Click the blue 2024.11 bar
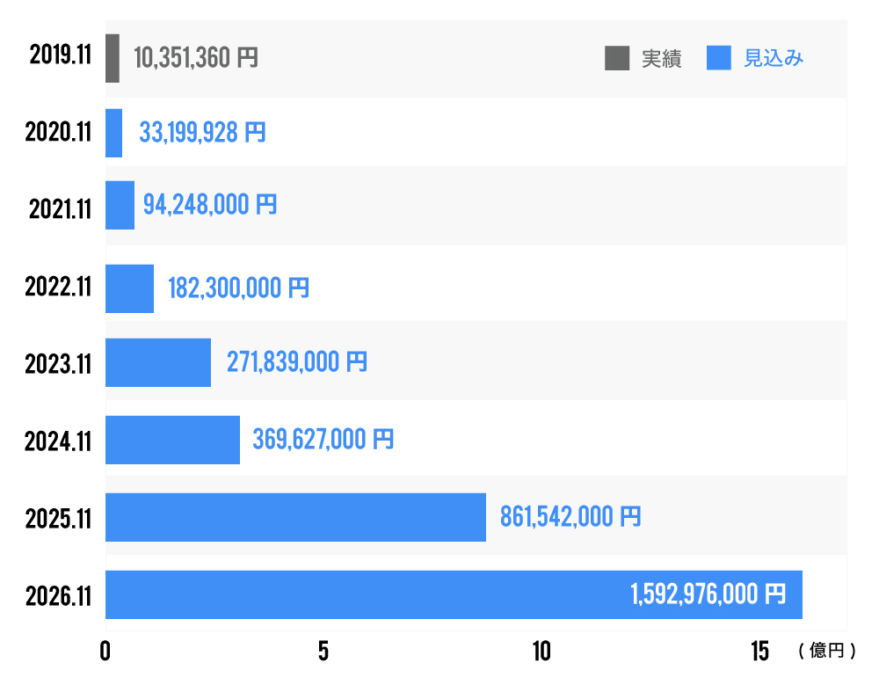 point(172,440)
